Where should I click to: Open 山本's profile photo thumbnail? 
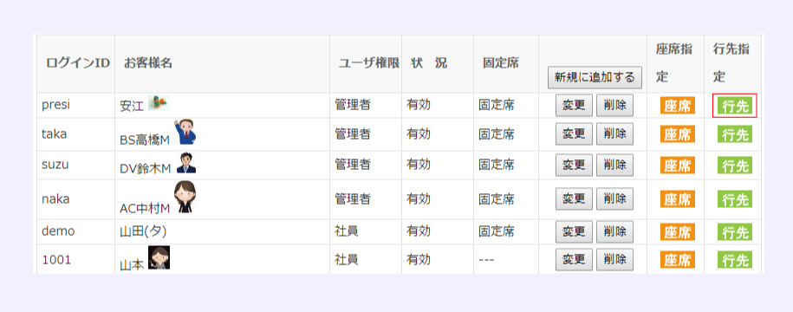[159, 258]
